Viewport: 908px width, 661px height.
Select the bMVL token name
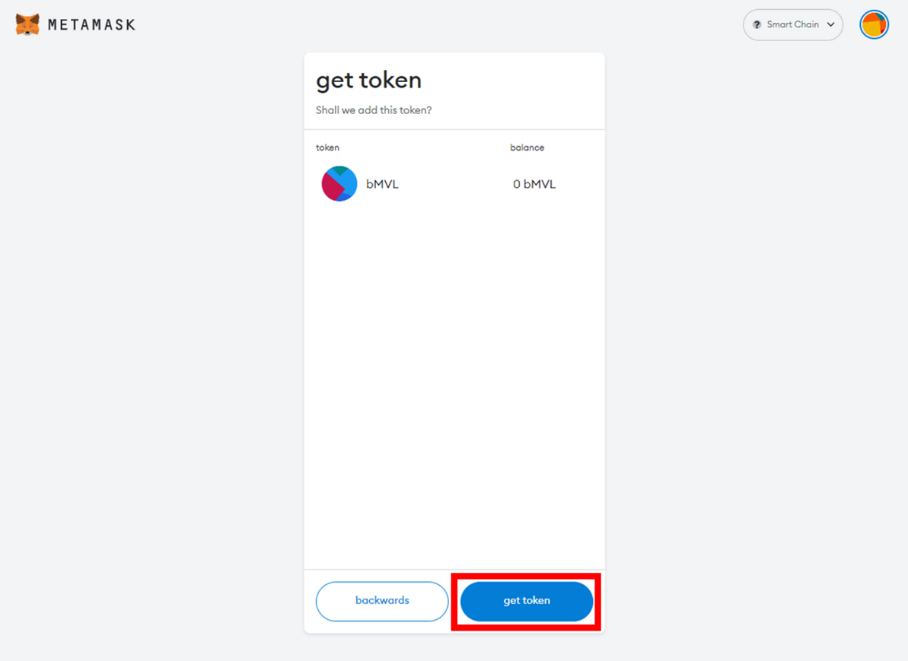[x=382, y=184]
